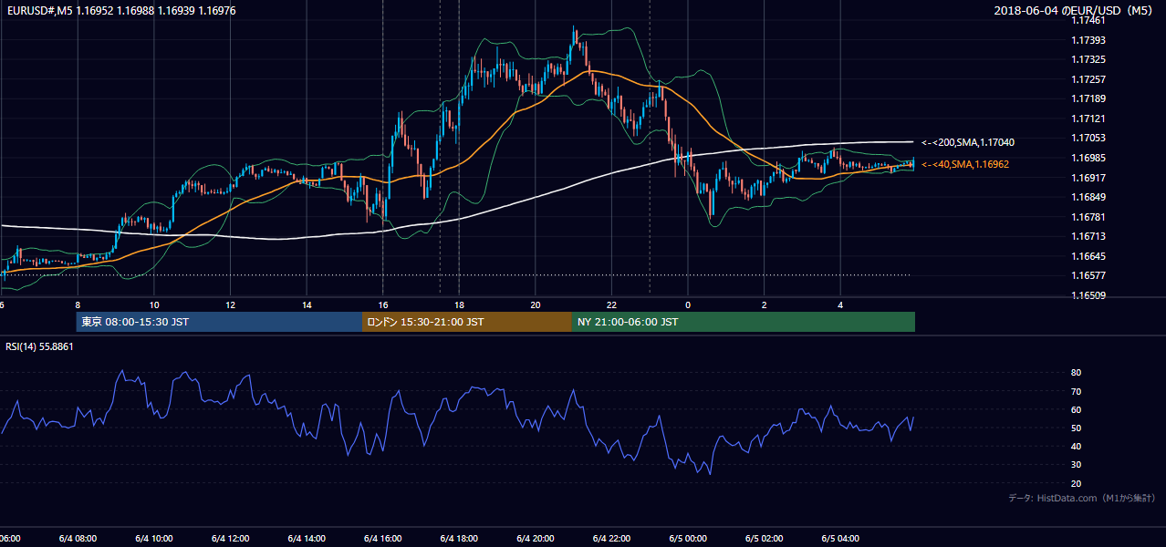Click the 6/4 14:00 date axis label
The width and height of the screenshot is (1166, 547).
tap(307, 539)
